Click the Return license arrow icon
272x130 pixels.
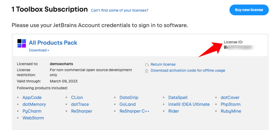147,65
